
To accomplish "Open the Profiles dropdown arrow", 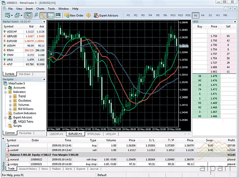I will click(22, 16).
